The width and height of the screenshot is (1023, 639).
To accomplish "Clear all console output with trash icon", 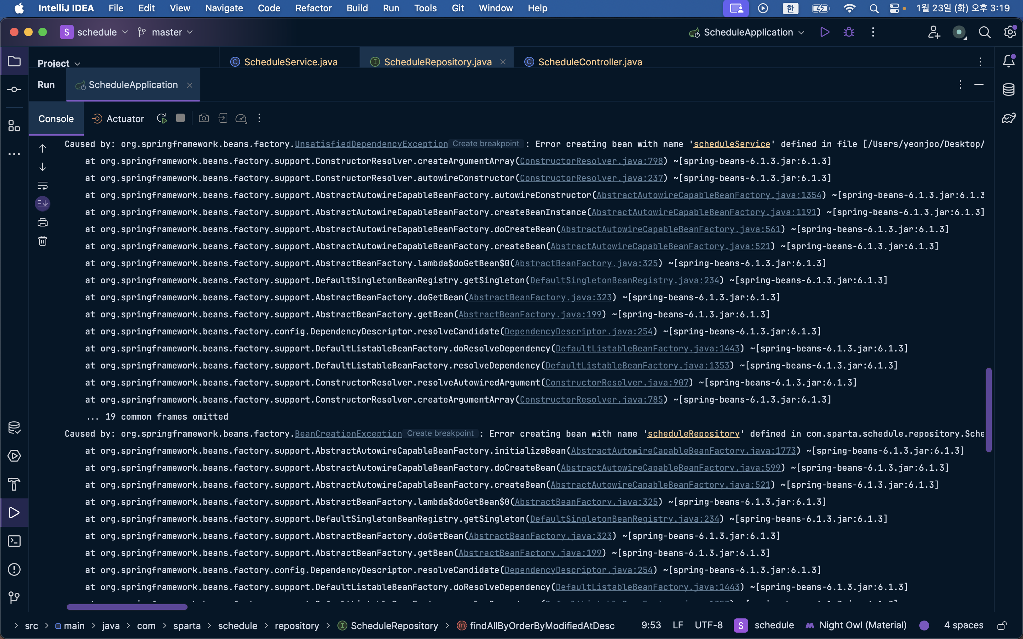I will click(x=43, y=241).
